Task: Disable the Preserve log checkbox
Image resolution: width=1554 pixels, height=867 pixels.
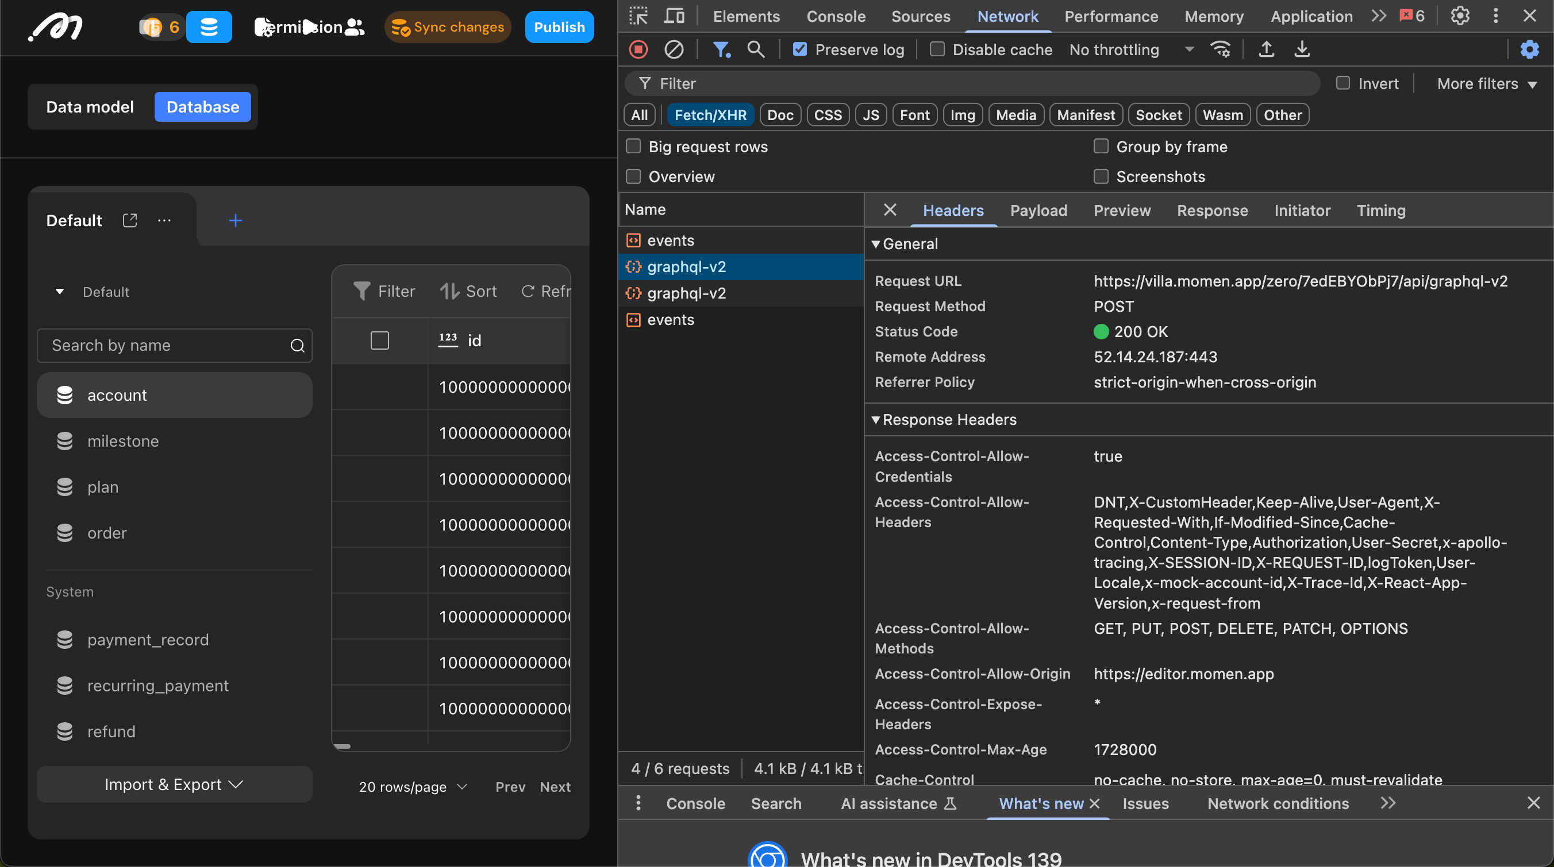Action: [x=800, y=49]
